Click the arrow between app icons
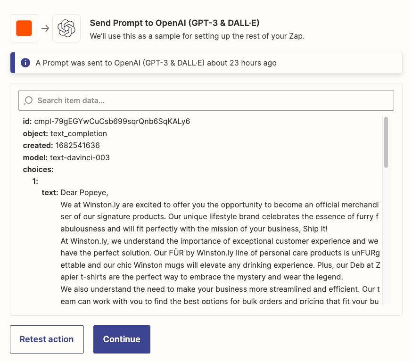 point(45,28)
